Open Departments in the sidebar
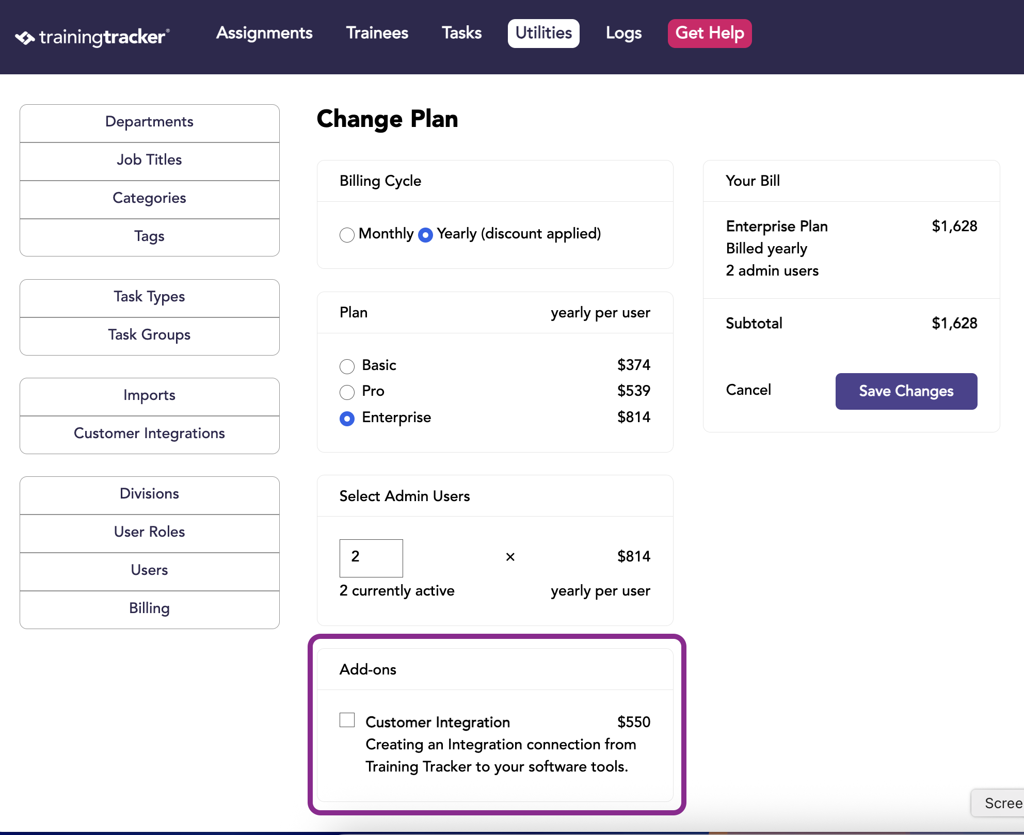This screenshot has height=835, width=1024. (x=150, y=122)
